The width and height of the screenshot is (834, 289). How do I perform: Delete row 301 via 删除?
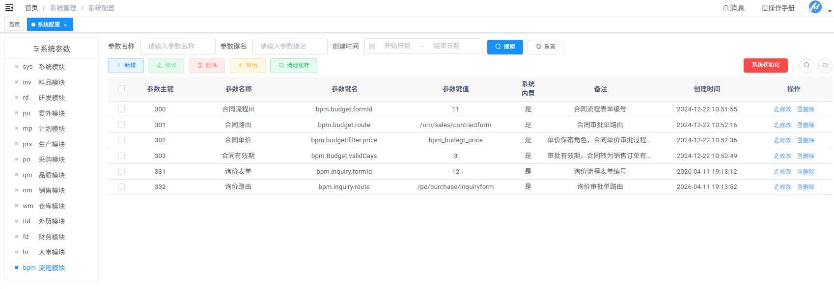pyautogui.click(x=806, y=125)
